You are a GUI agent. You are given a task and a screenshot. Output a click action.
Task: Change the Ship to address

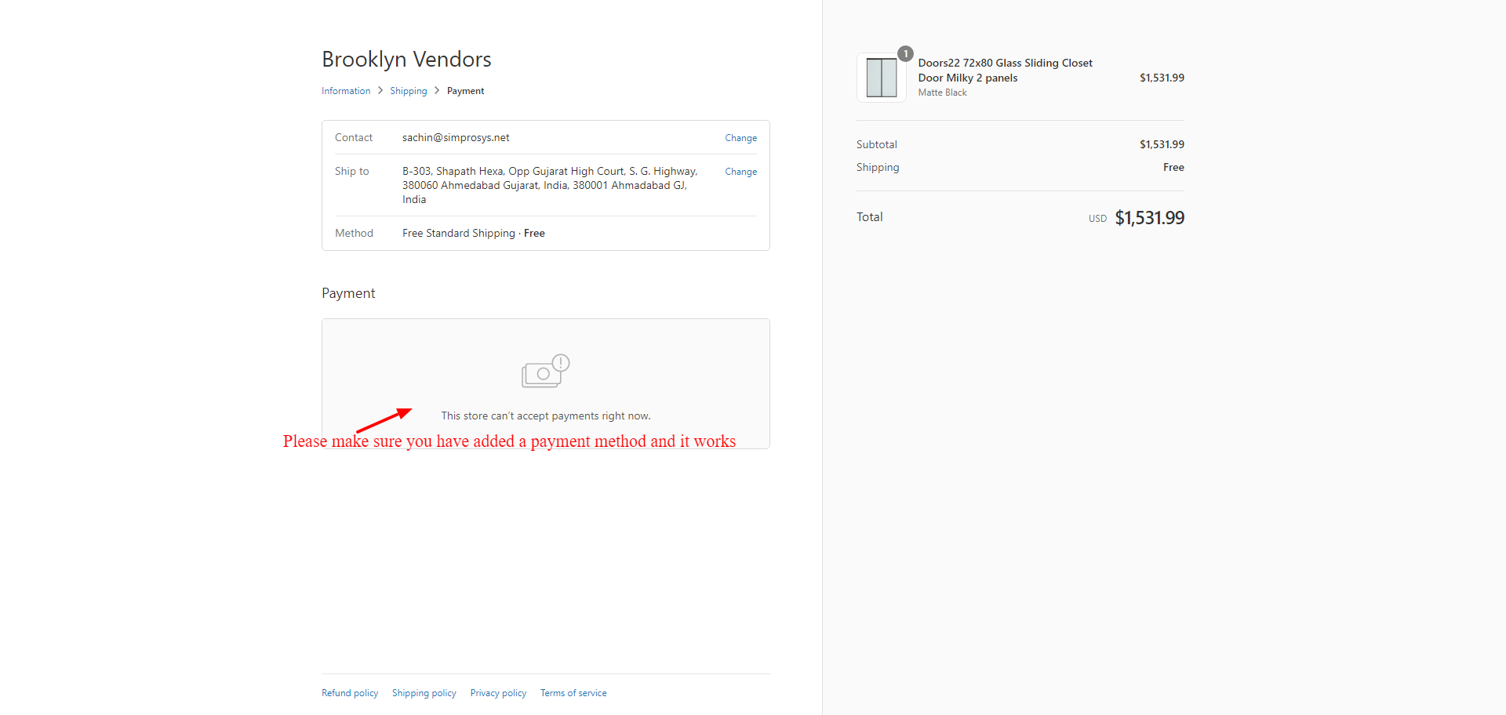pos(740,172)
